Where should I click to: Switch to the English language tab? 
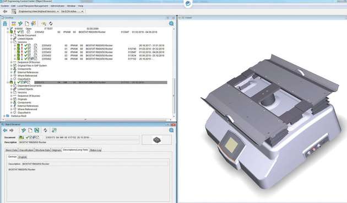(23, 157)
